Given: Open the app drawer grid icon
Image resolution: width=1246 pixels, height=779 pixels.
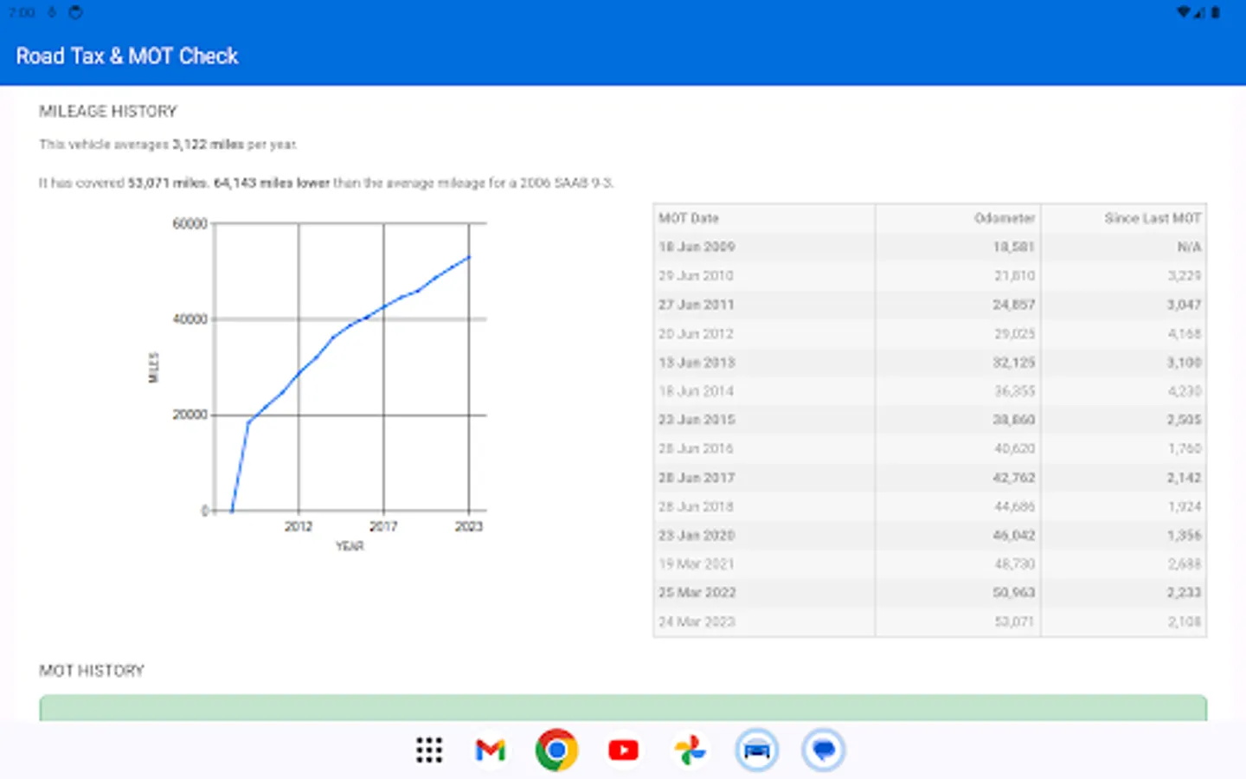Looking at the screenshot, I should tap(429, 750).
